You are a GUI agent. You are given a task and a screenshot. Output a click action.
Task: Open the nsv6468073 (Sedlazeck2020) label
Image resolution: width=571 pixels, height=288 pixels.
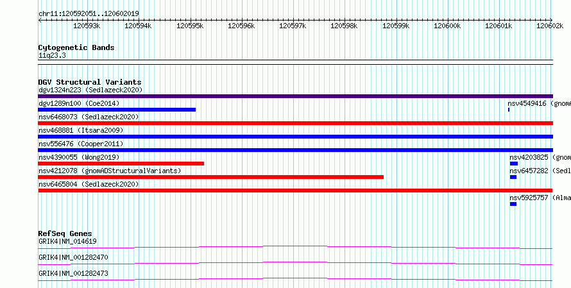click(89, 117)
